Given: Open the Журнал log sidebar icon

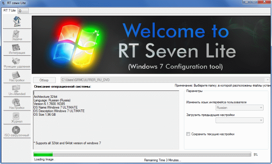Looking at the screenshot, I should [17, 118].
